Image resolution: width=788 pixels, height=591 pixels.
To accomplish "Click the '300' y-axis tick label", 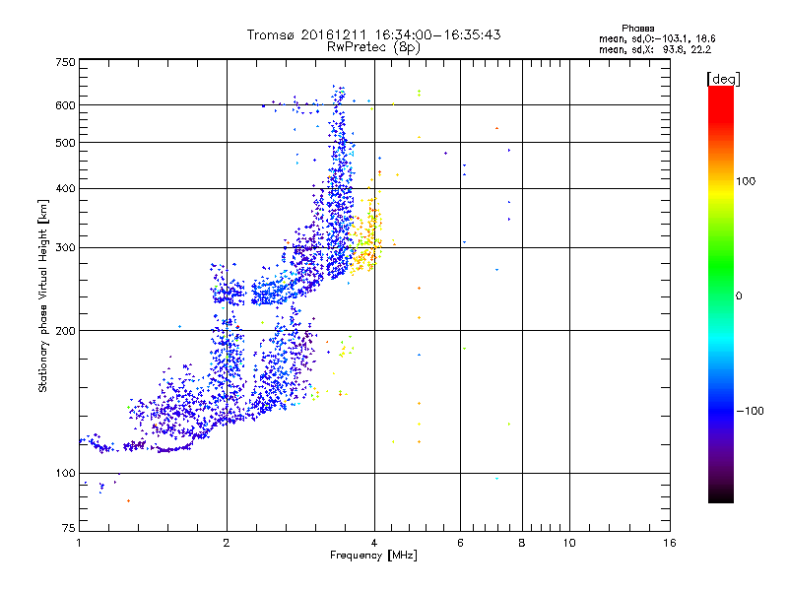I will point(65,248).
